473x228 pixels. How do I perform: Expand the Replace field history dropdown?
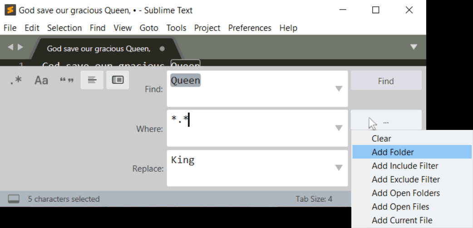[339, 168]
